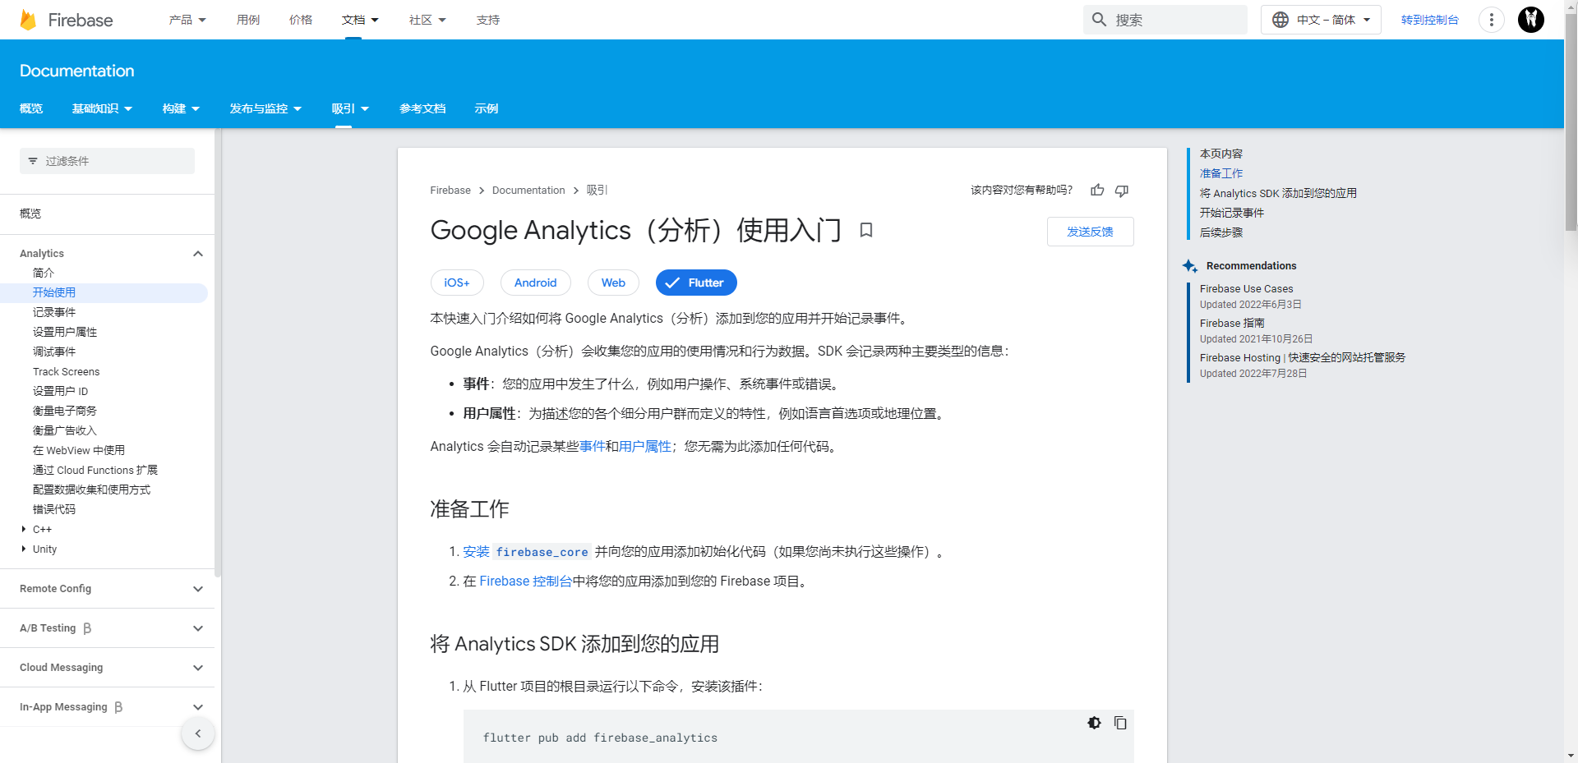Click the 发送反馈 button
The image size is (1578, 763).
click(1091, 232)
